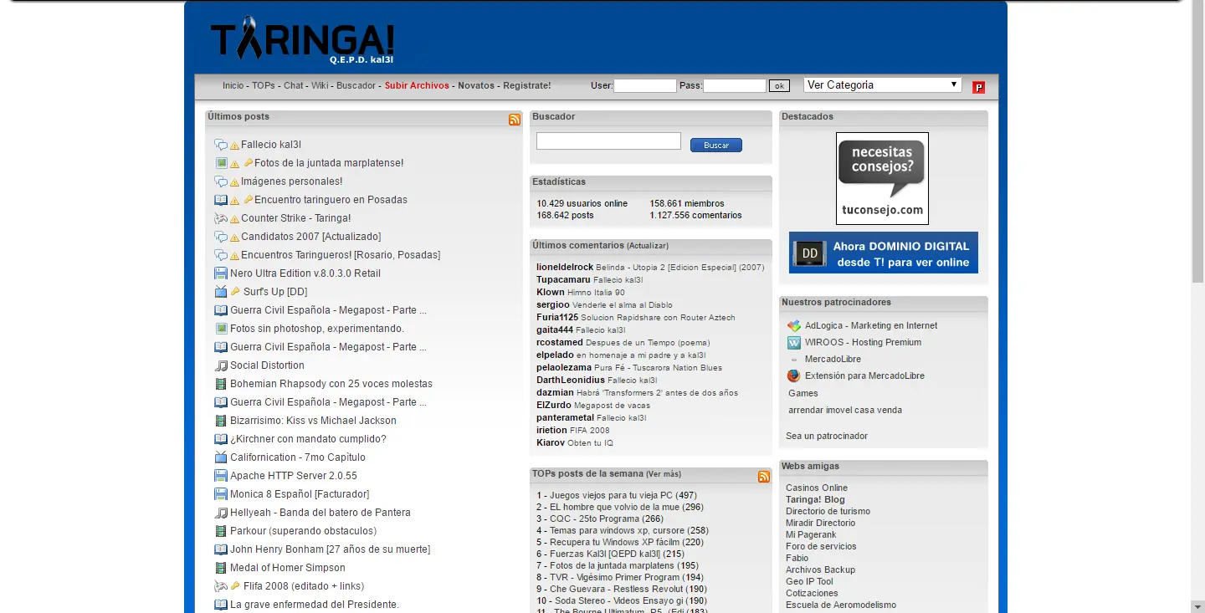The width and height of the screenshot is (1205, 613).
Task: Click the Buscador search text field
Action: pos(608,141)
